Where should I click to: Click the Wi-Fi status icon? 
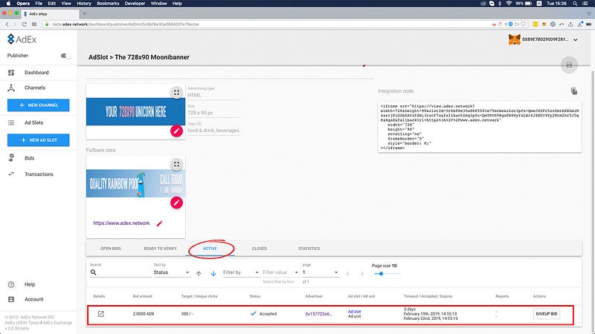click(x=509, y=4)
